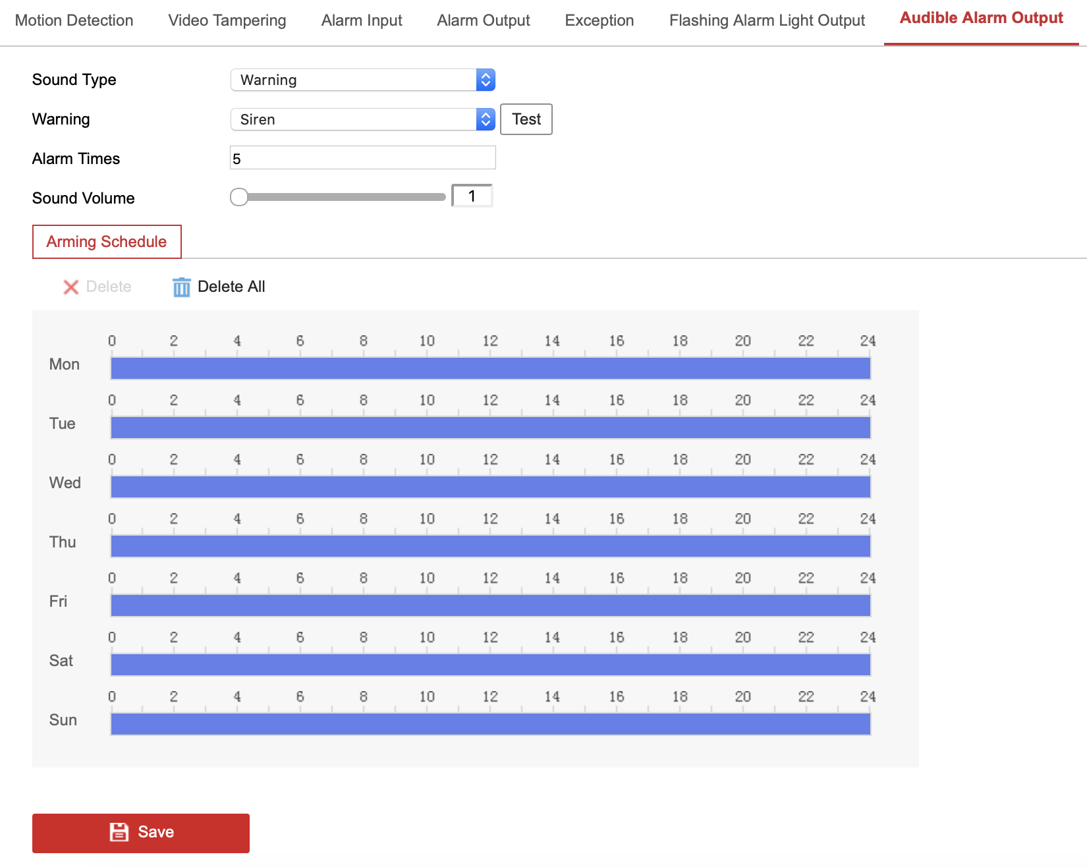Open the Sound Type dropdown

click(x=362, y=80)
